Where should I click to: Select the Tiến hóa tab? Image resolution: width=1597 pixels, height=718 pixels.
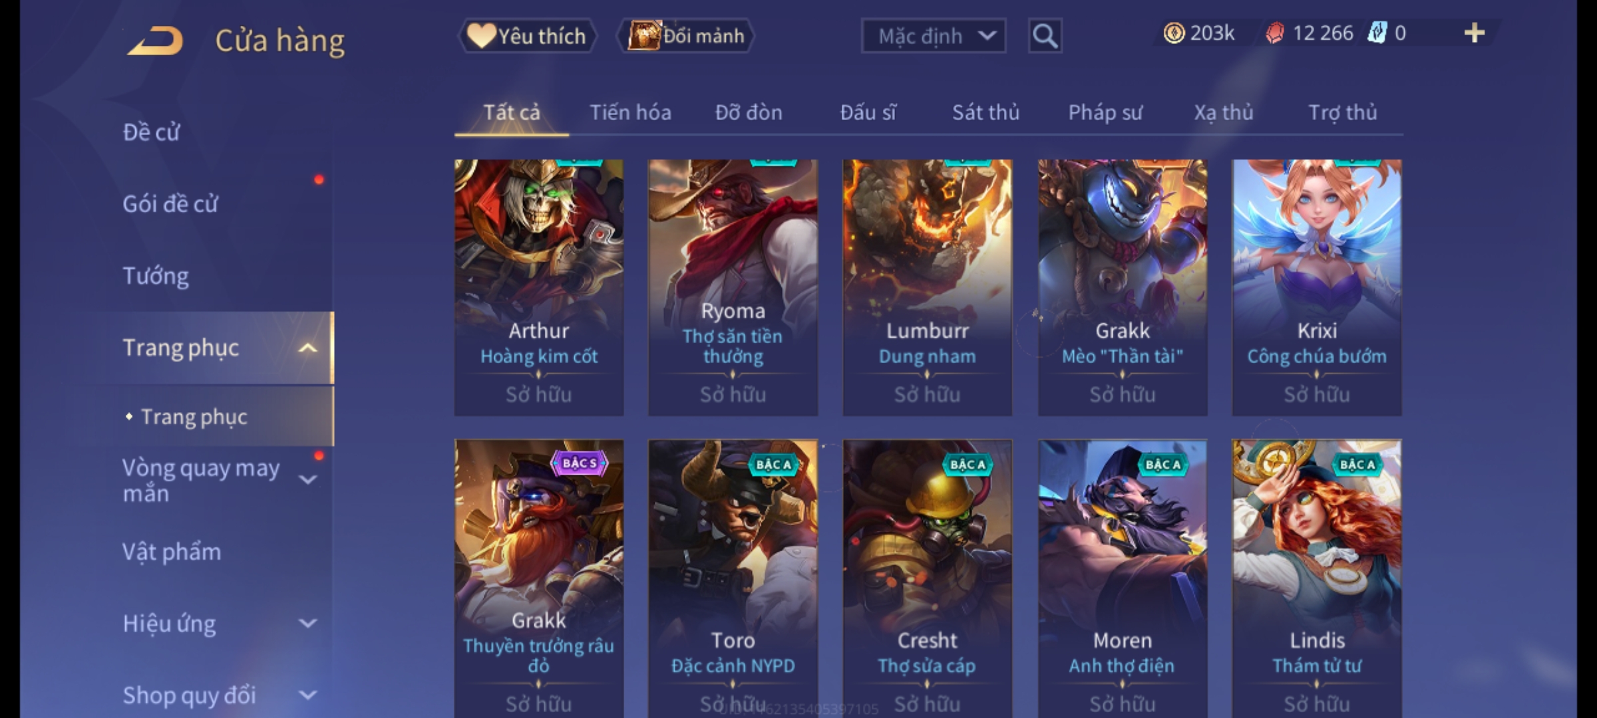coord(630,112)
